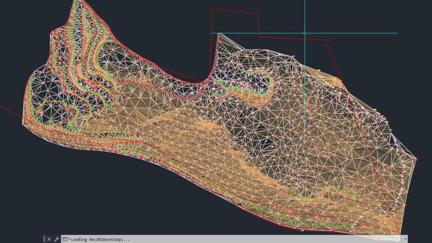Click the crosshair cursor pickbox center

tap(305, 33)
